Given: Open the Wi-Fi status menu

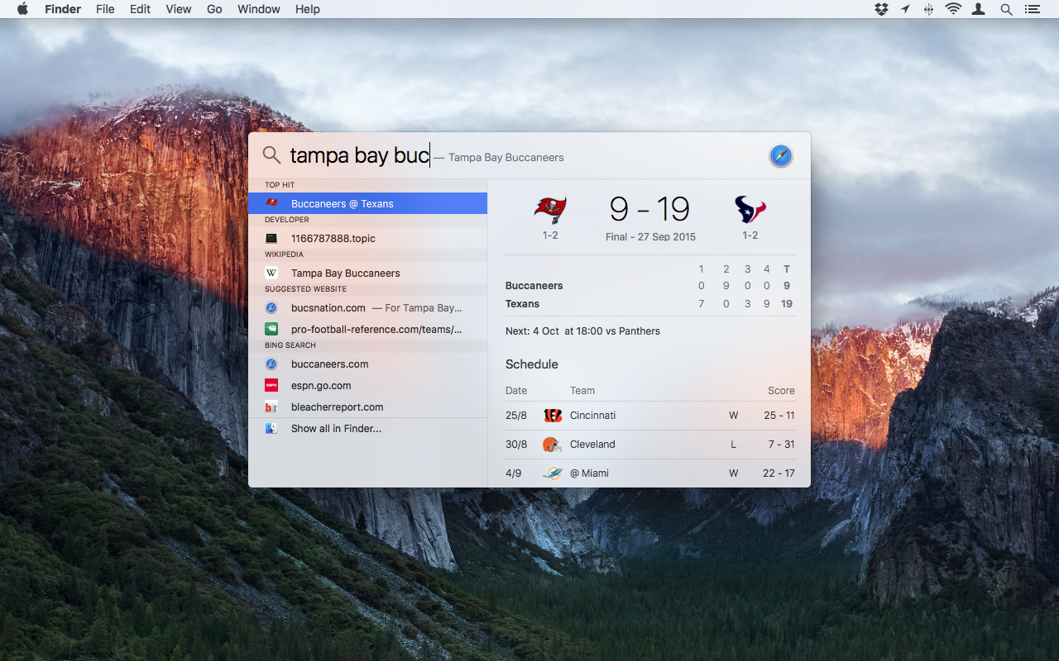Looking at the screenshot, I should pyautogui.click(x=953, y=9).
